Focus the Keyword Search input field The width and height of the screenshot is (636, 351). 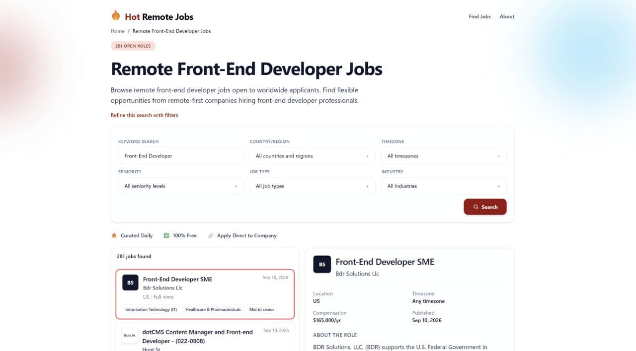click(181, 156)
